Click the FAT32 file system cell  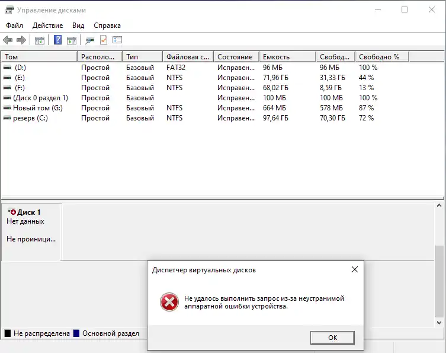tap(176, 68)
